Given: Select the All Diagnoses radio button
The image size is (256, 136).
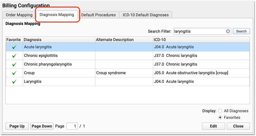Looking at the screenshot, I should pos(220,111).
